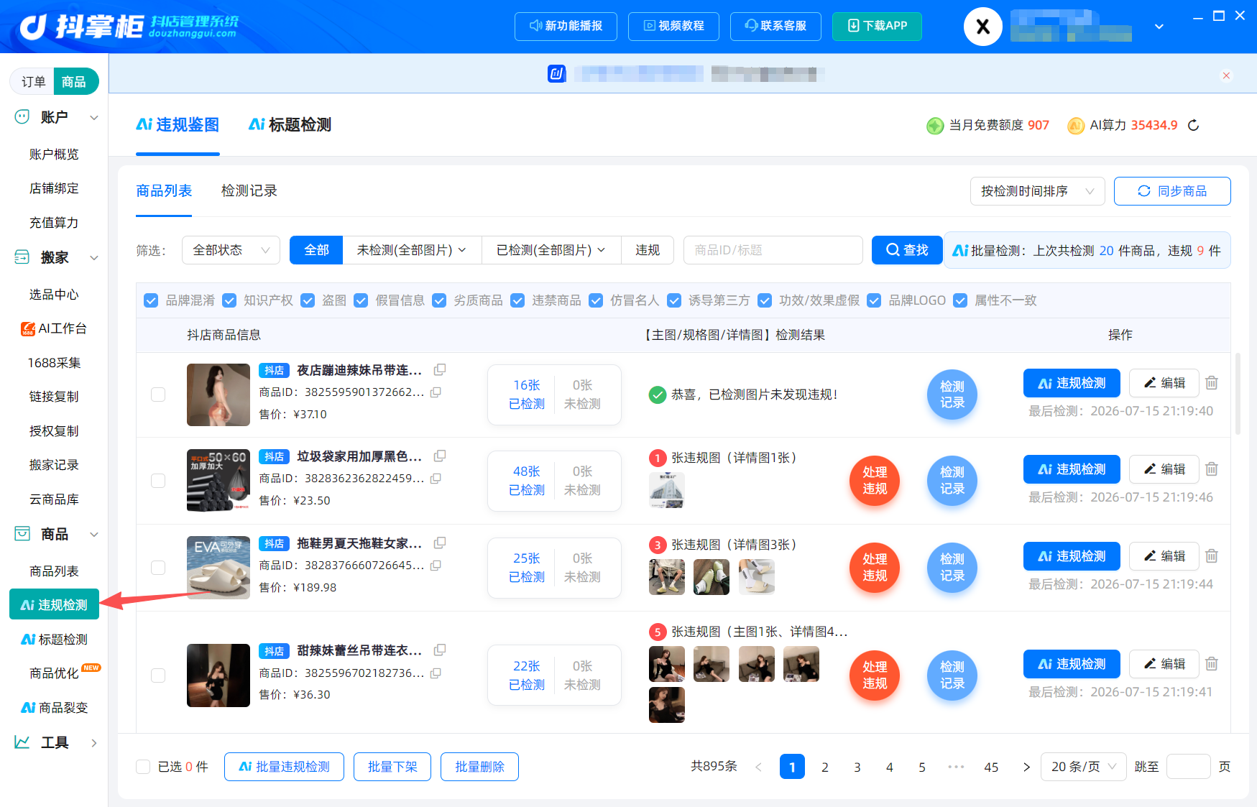Screen dimensions: 1257x807
Task: Open 检测记录 circle for 甜辣妹蕾丝吊带 product
Action: point(952,675)
